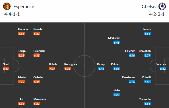169x108 pixels.
Task: Click the Chelsea club crest icon
Action: point(162,7)
